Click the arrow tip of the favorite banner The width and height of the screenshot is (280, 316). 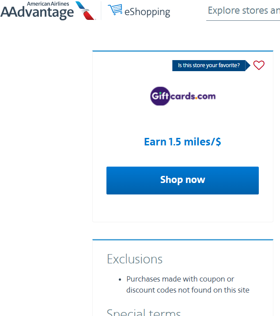click(248, 65)
